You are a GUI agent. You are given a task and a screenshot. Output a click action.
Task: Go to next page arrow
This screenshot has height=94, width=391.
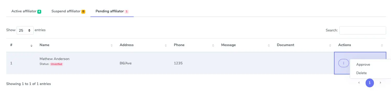pyautogui.click(x=380, y=83)
